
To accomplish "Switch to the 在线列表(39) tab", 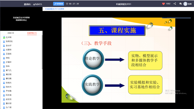I will [x=32, y=33].
